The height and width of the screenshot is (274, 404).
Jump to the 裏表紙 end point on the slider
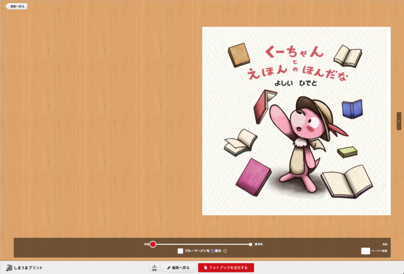click(251, 244)
